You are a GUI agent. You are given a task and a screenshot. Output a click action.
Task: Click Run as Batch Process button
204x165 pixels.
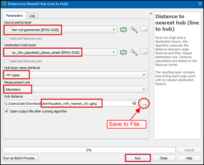pos(21,158)
